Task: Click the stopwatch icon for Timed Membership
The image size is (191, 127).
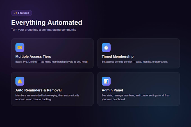Action: coord(106,47)
